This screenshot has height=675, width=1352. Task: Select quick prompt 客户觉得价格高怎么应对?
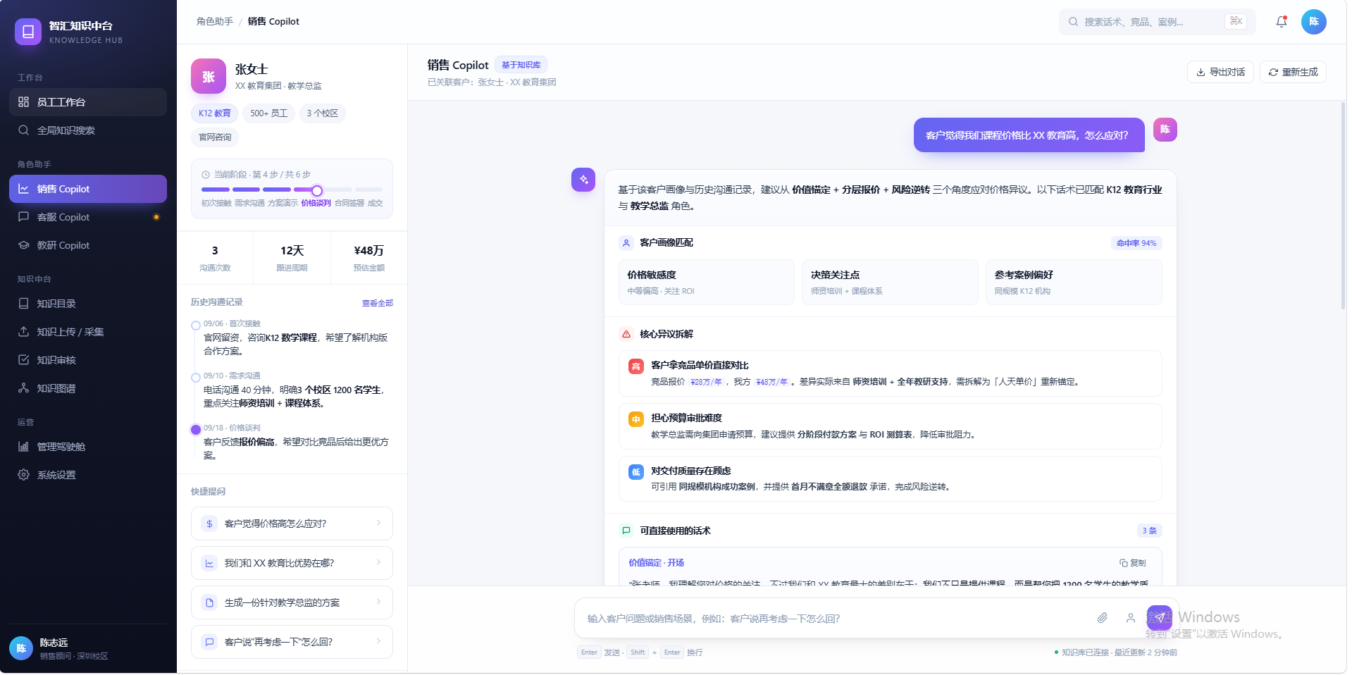[292, 524]
